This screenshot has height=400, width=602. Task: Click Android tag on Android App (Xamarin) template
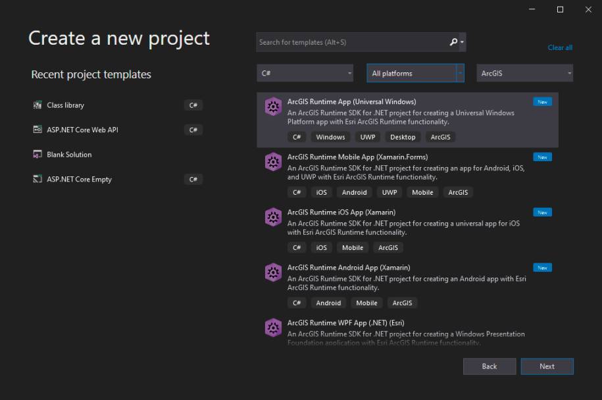328,303
